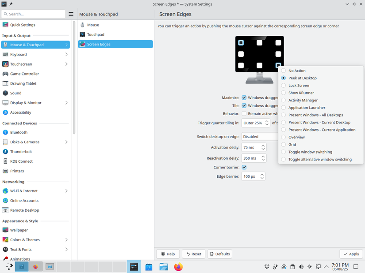The height and width of the screenshot is (273, 365).
Task: Click the volume icon in the system tray
Action: 301,267
